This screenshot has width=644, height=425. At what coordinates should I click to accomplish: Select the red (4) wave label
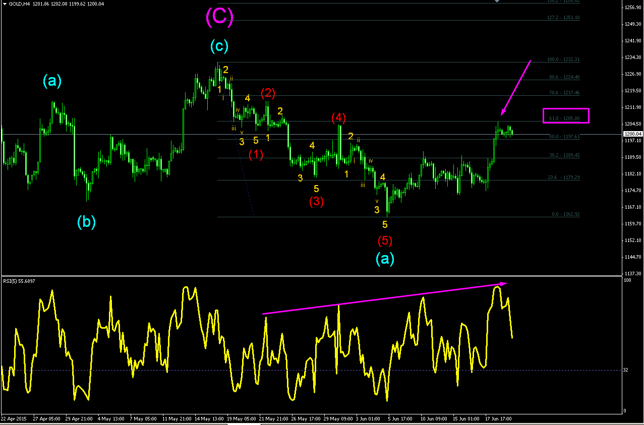pyautogui.click(x=338, y=118)
